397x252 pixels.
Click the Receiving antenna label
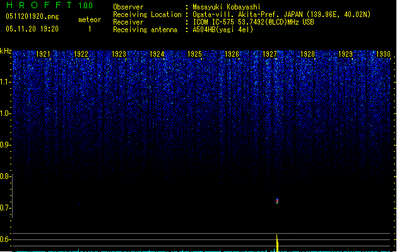pyautogui.click(x=145, y=30)
